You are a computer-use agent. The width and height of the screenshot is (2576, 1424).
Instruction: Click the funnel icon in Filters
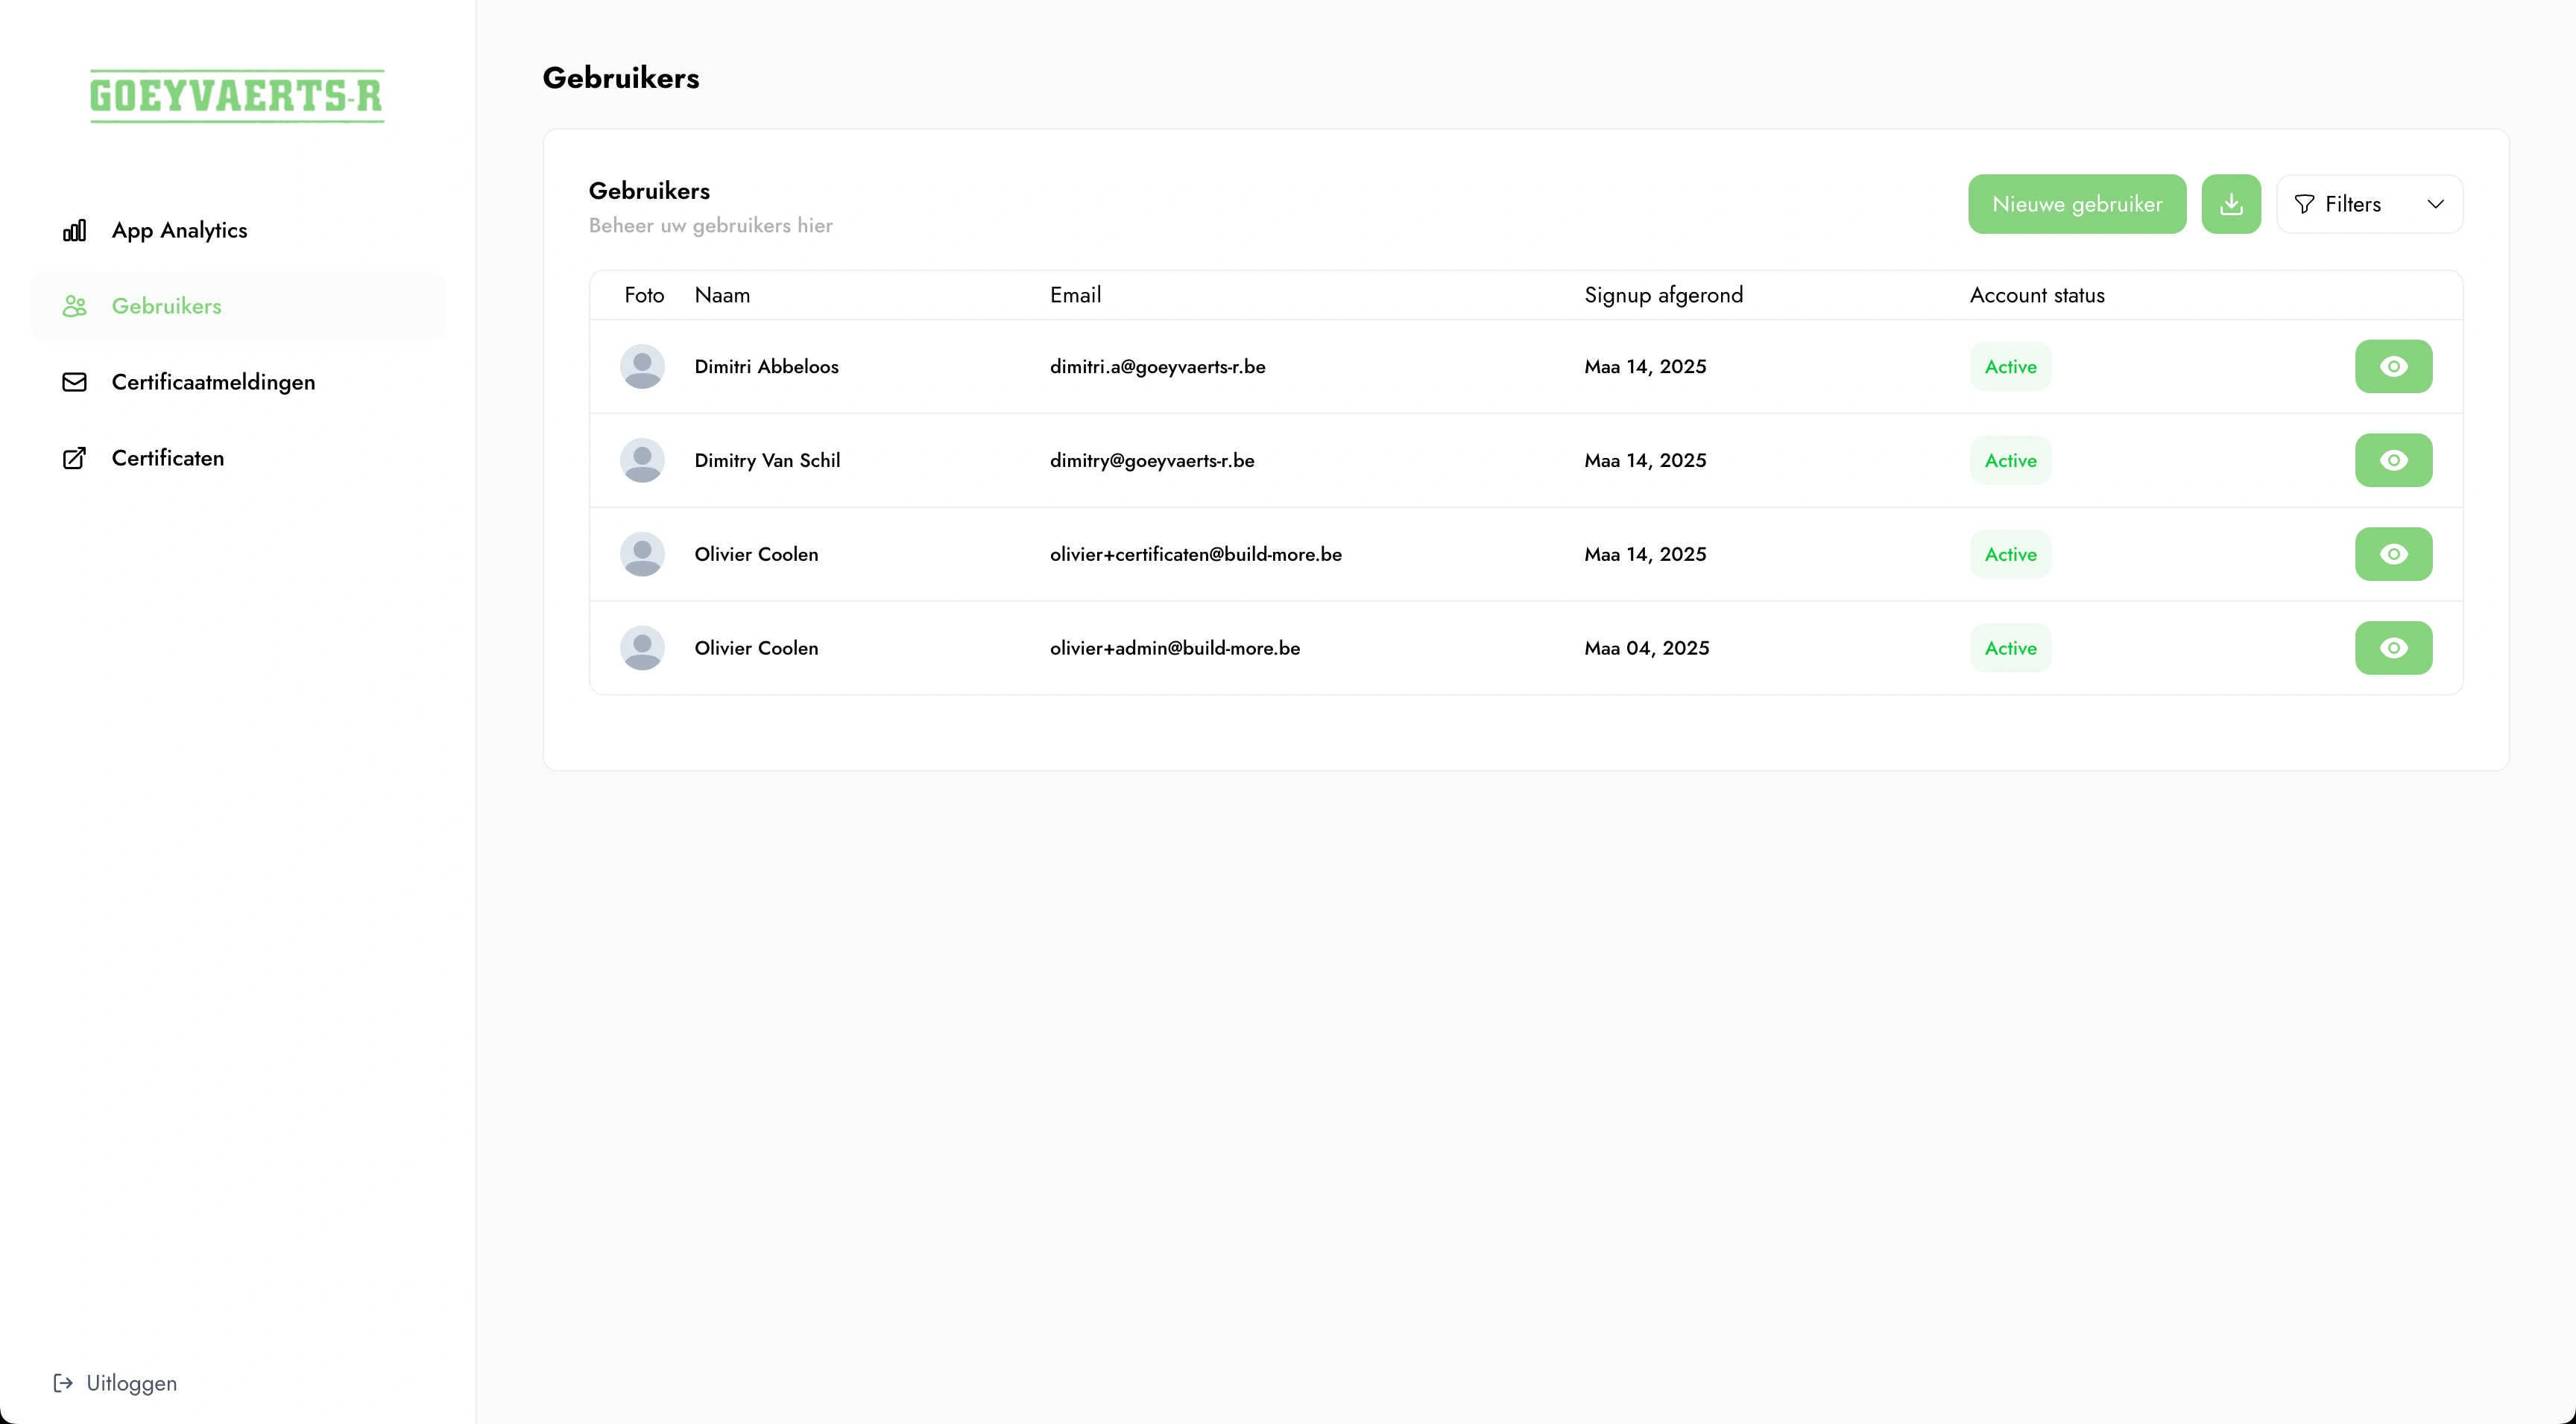[x=2304, y=205]
